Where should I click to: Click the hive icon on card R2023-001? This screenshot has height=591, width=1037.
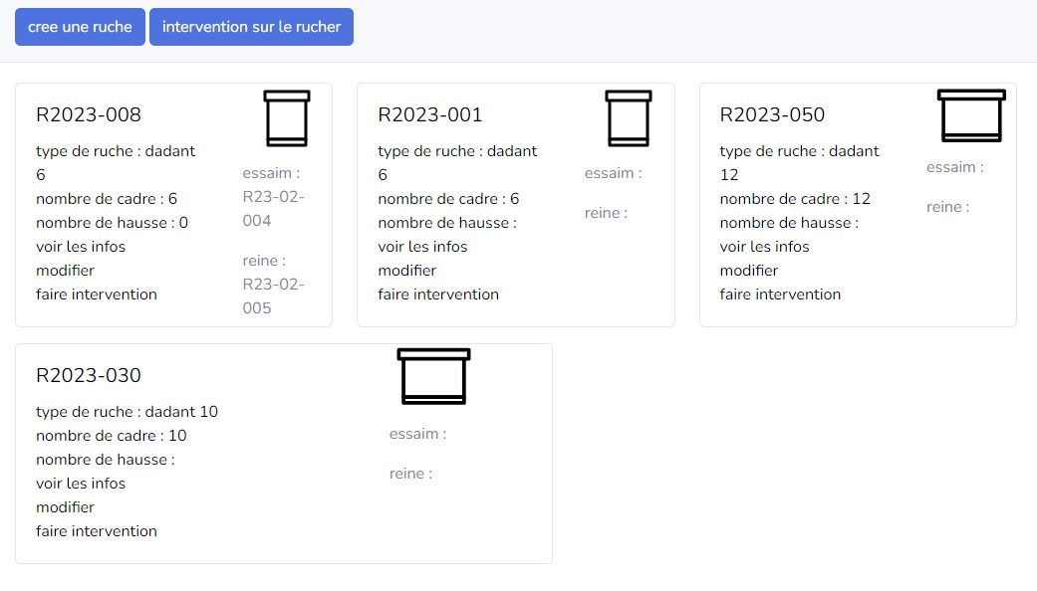(629, 116)
